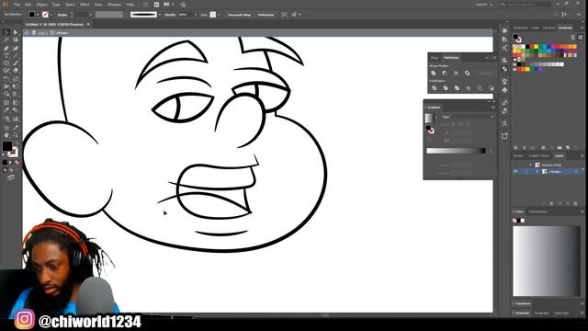Select the Rotate tool
This screenshot has width=588, height=331.
(x=6, y=79)
